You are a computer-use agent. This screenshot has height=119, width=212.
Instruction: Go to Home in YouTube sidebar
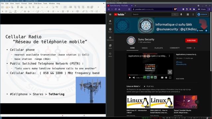(x=110, y=22)
